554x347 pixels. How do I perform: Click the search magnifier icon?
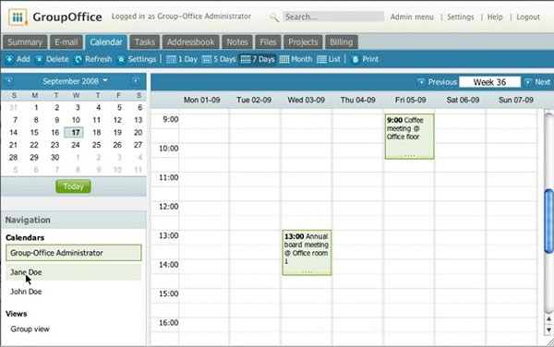coord(274,17)
